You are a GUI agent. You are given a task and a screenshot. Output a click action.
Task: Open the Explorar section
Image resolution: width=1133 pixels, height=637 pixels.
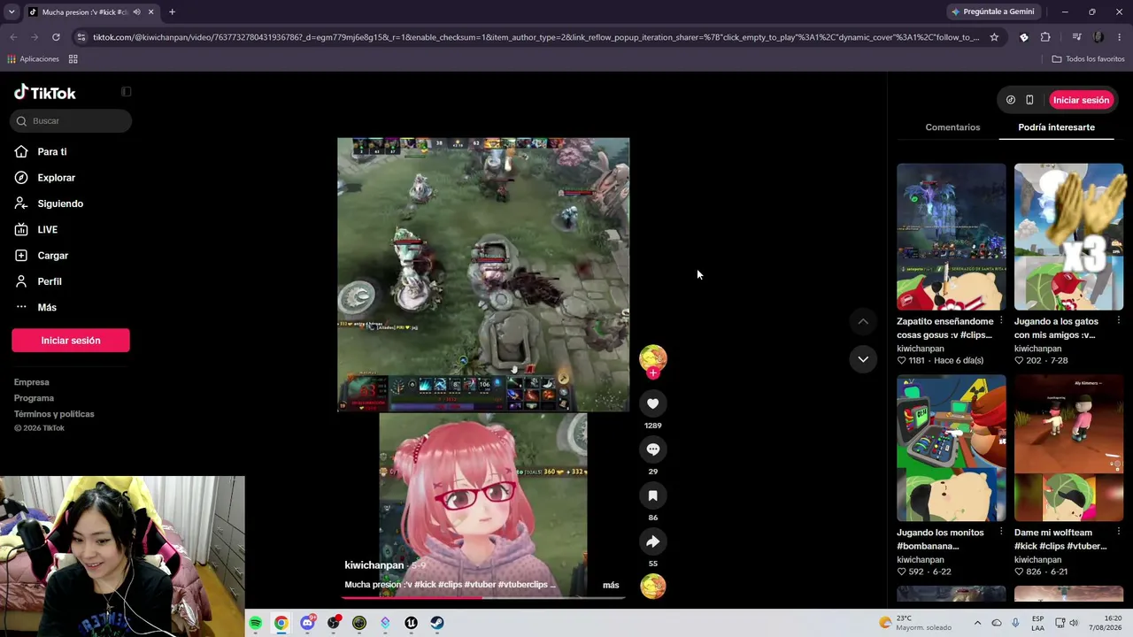44,178
